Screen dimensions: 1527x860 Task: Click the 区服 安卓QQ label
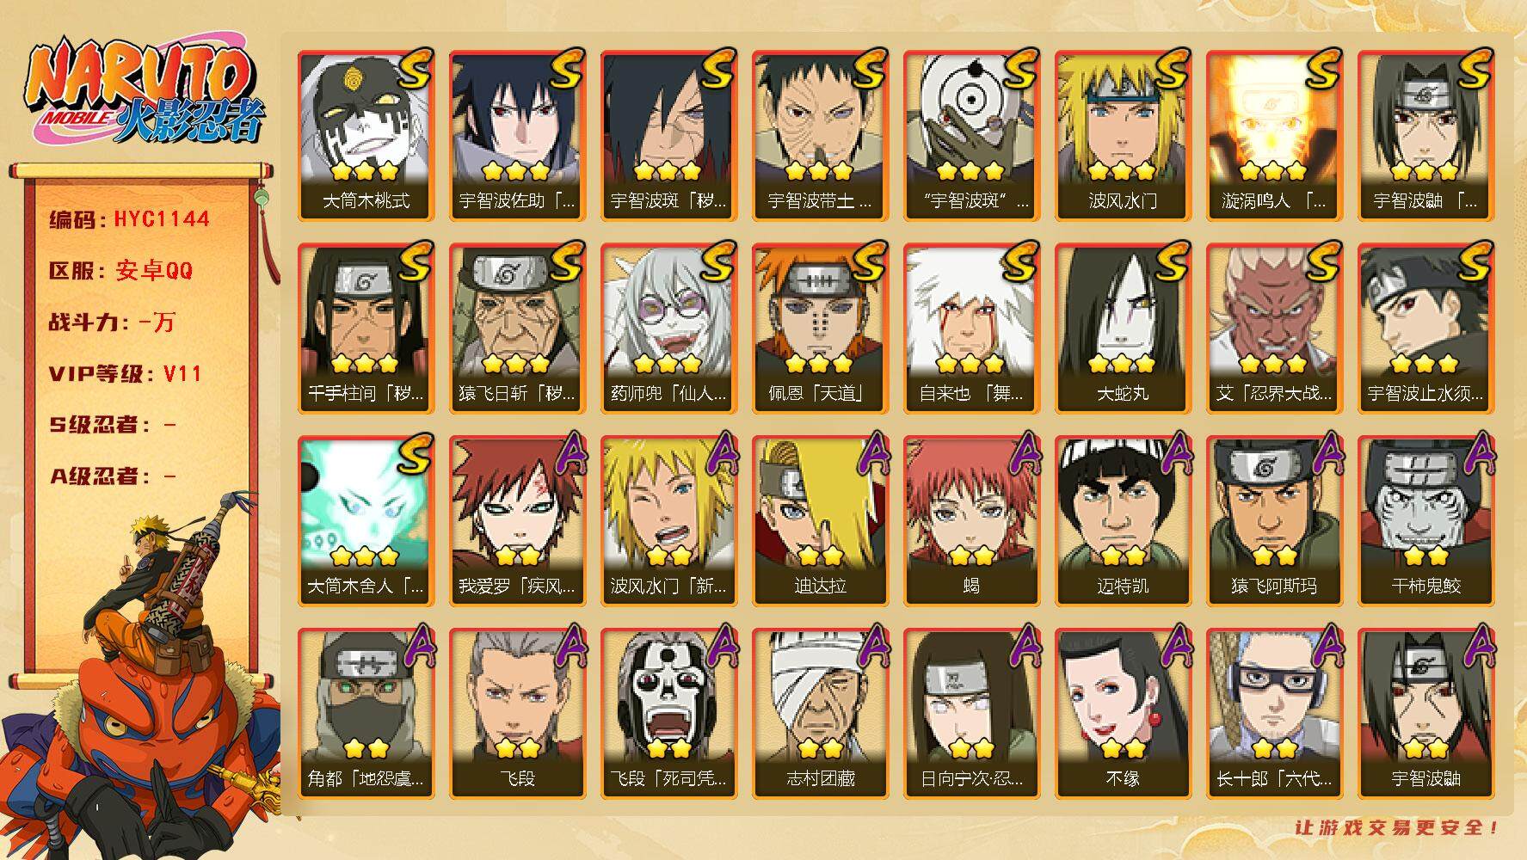(x=120, y=271)
